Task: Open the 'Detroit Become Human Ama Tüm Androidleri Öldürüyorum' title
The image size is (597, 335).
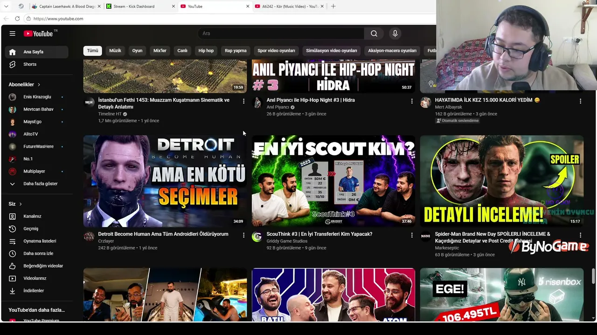Action: [163, 234]
